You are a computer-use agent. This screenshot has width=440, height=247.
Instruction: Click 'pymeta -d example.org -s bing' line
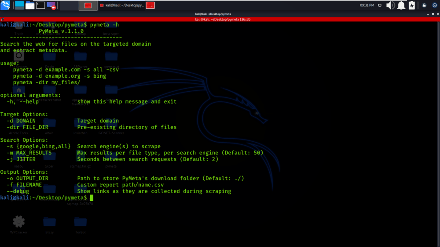coord(59,76)
